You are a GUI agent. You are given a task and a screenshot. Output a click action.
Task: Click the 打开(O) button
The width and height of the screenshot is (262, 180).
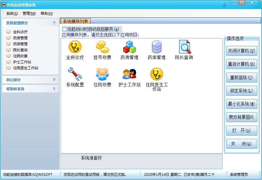click(x=242, y=130)
